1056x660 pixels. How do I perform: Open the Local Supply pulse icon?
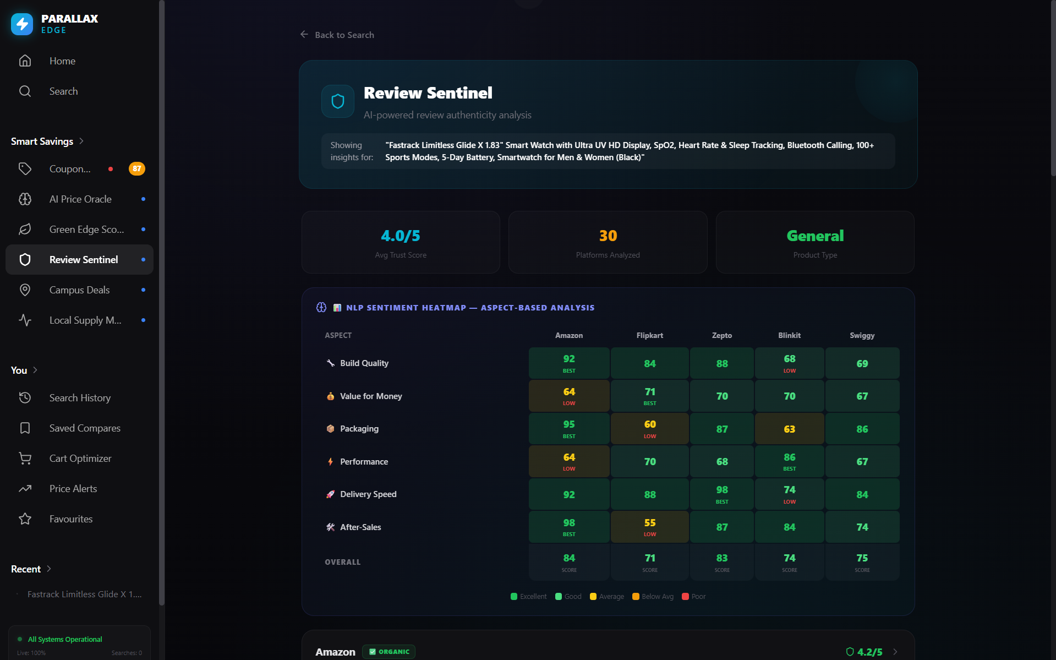[x=25, y=320]
